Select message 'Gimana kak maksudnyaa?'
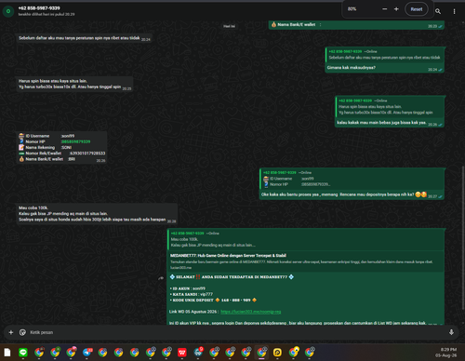465x361 pixels. point(352,68)
